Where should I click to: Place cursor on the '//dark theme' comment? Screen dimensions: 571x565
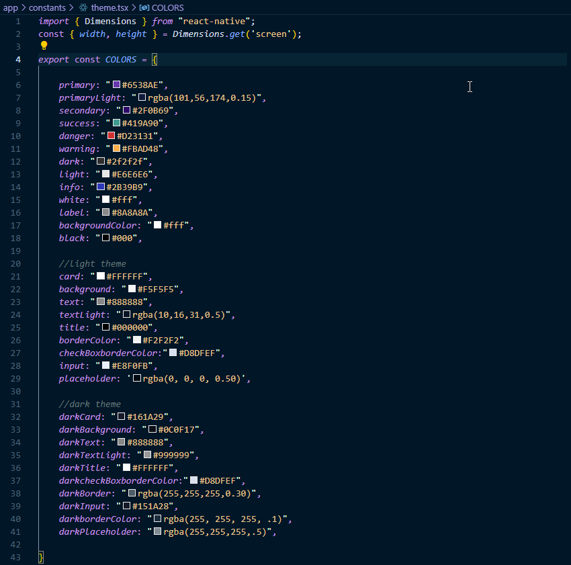[89, 404]
